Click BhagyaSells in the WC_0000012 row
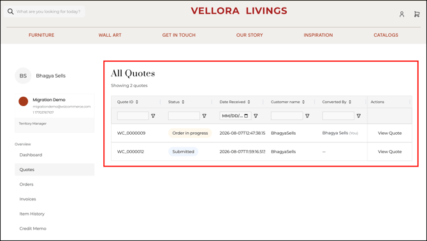The height and width of the screenshot is (241, 427). point(283,151)
